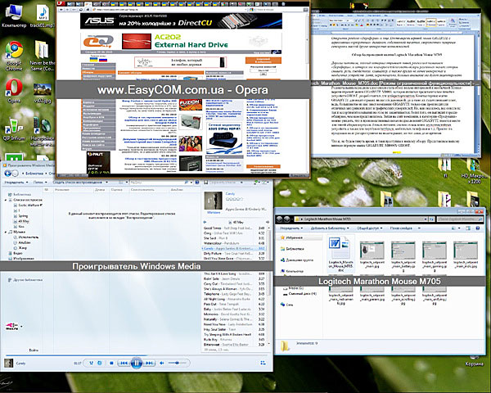The width and height of the screenshot is (491, 393).
Task: Select Исполнитель under Музыка
Action: pyautogui.click(x=25, y=237)
